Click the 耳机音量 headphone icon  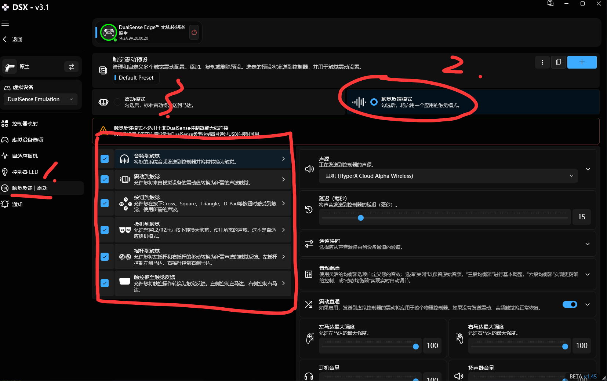[309, 376]
